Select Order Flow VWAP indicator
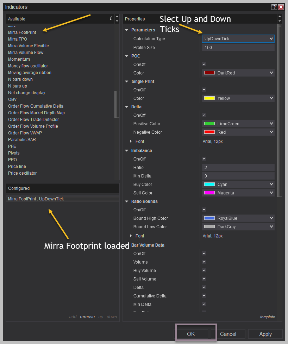This screenshot has height=344, width=288. (x=25, y=133)
